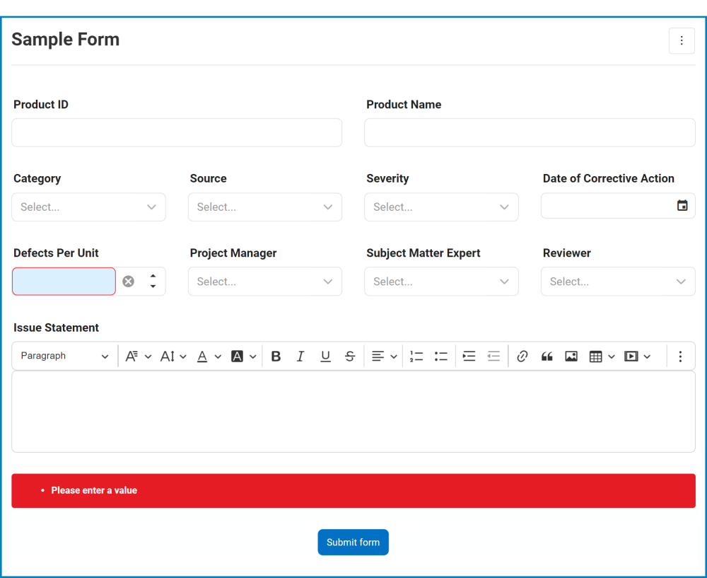Apply strikethrough formatting icon

click(350, 357)
